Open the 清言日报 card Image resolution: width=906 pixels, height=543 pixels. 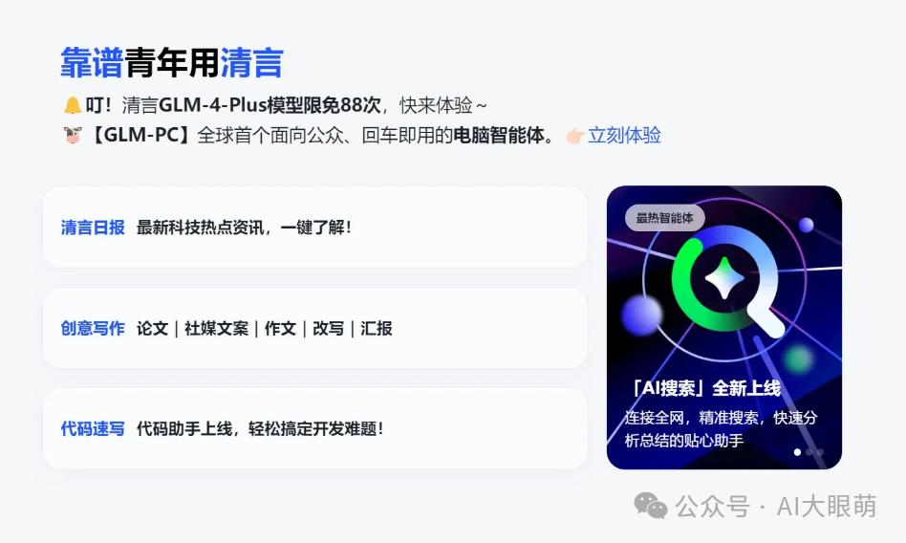315,228
